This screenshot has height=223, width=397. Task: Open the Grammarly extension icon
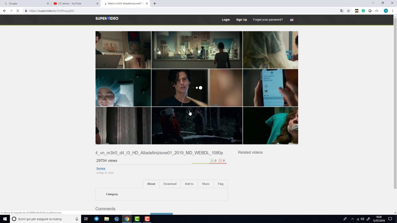pyautogui.click(x=363, y=11)
